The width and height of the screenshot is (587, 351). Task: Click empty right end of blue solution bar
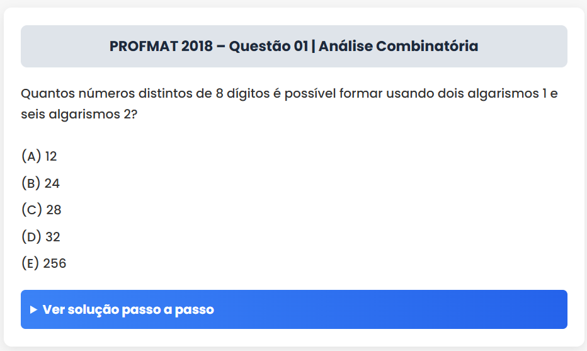(516, 309)
